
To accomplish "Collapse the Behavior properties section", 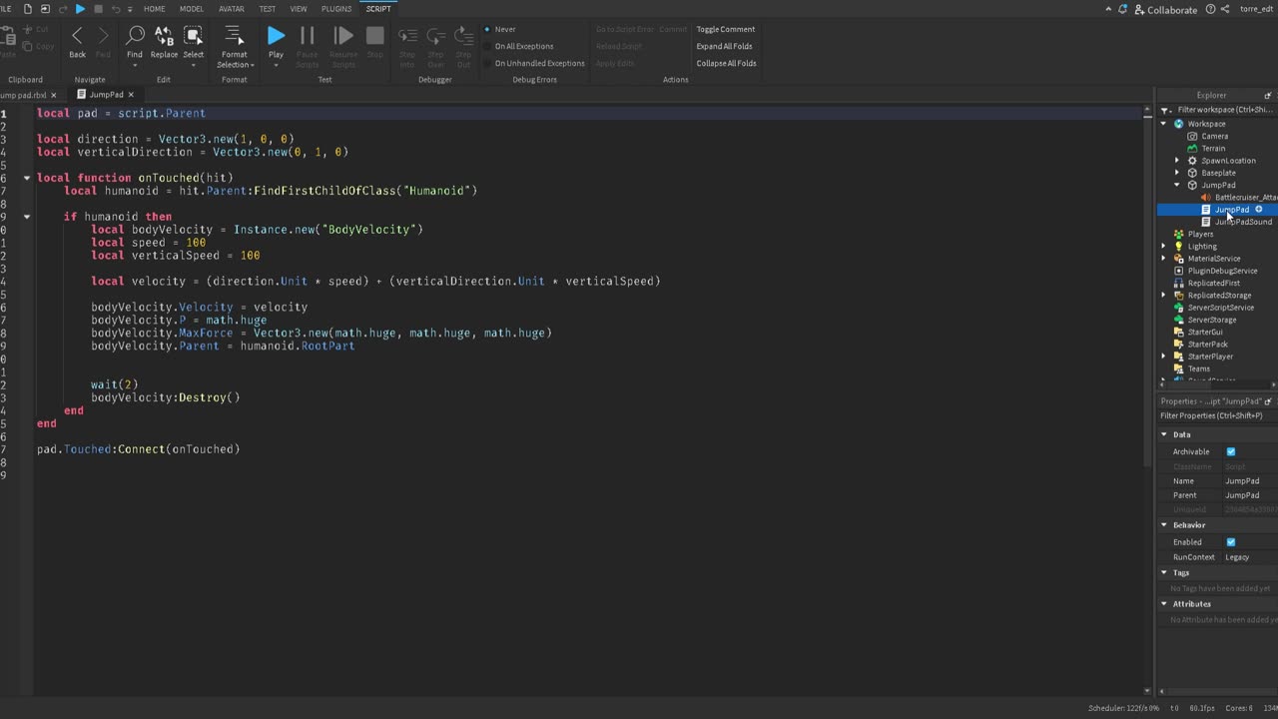I will tap(1164, 525).
